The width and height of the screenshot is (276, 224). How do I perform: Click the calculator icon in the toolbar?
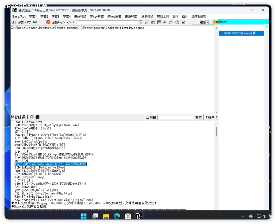click(x=159, y=22)
